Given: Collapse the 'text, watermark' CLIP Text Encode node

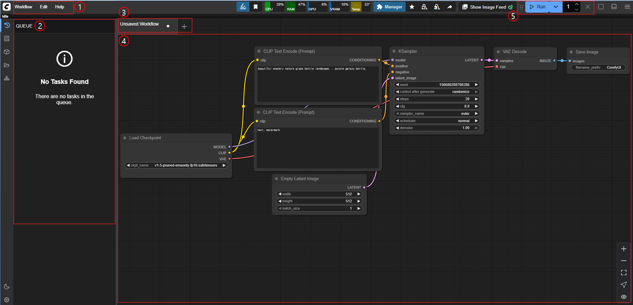Looking at the screenshot, I should (x=259, y=112).
